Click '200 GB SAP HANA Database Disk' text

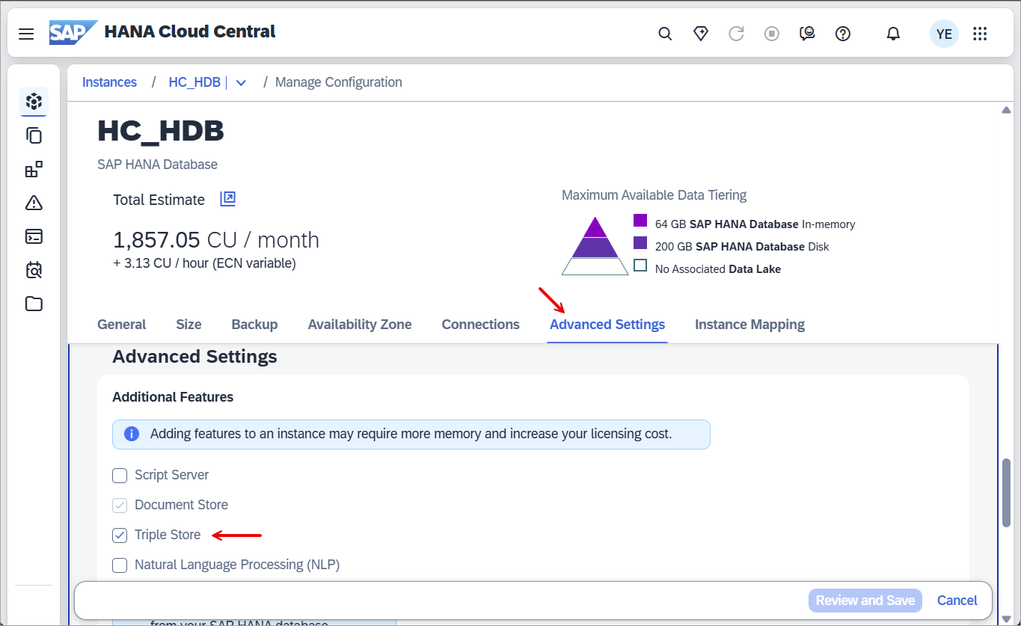(742, 247)
